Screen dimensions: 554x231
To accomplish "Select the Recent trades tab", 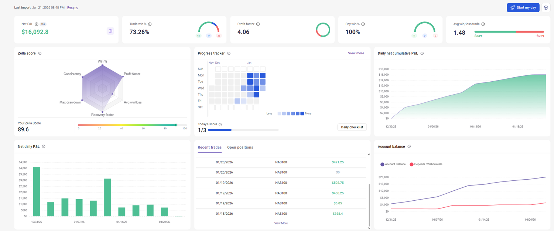I will point(209,147).
